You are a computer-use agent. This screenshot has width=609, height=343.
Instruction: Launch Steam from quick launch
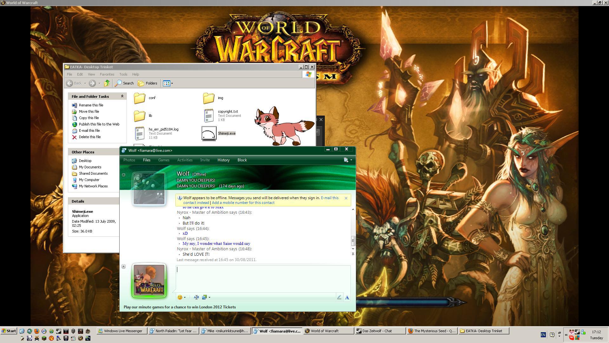click(59, 331)
